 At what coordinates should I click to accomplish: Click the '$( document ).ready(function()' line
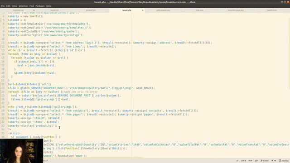coord(36,137)
